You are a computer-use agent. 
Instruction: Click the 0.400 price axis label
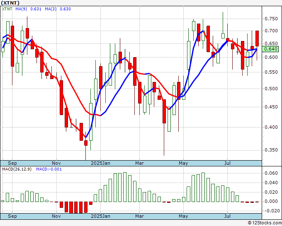271,127
